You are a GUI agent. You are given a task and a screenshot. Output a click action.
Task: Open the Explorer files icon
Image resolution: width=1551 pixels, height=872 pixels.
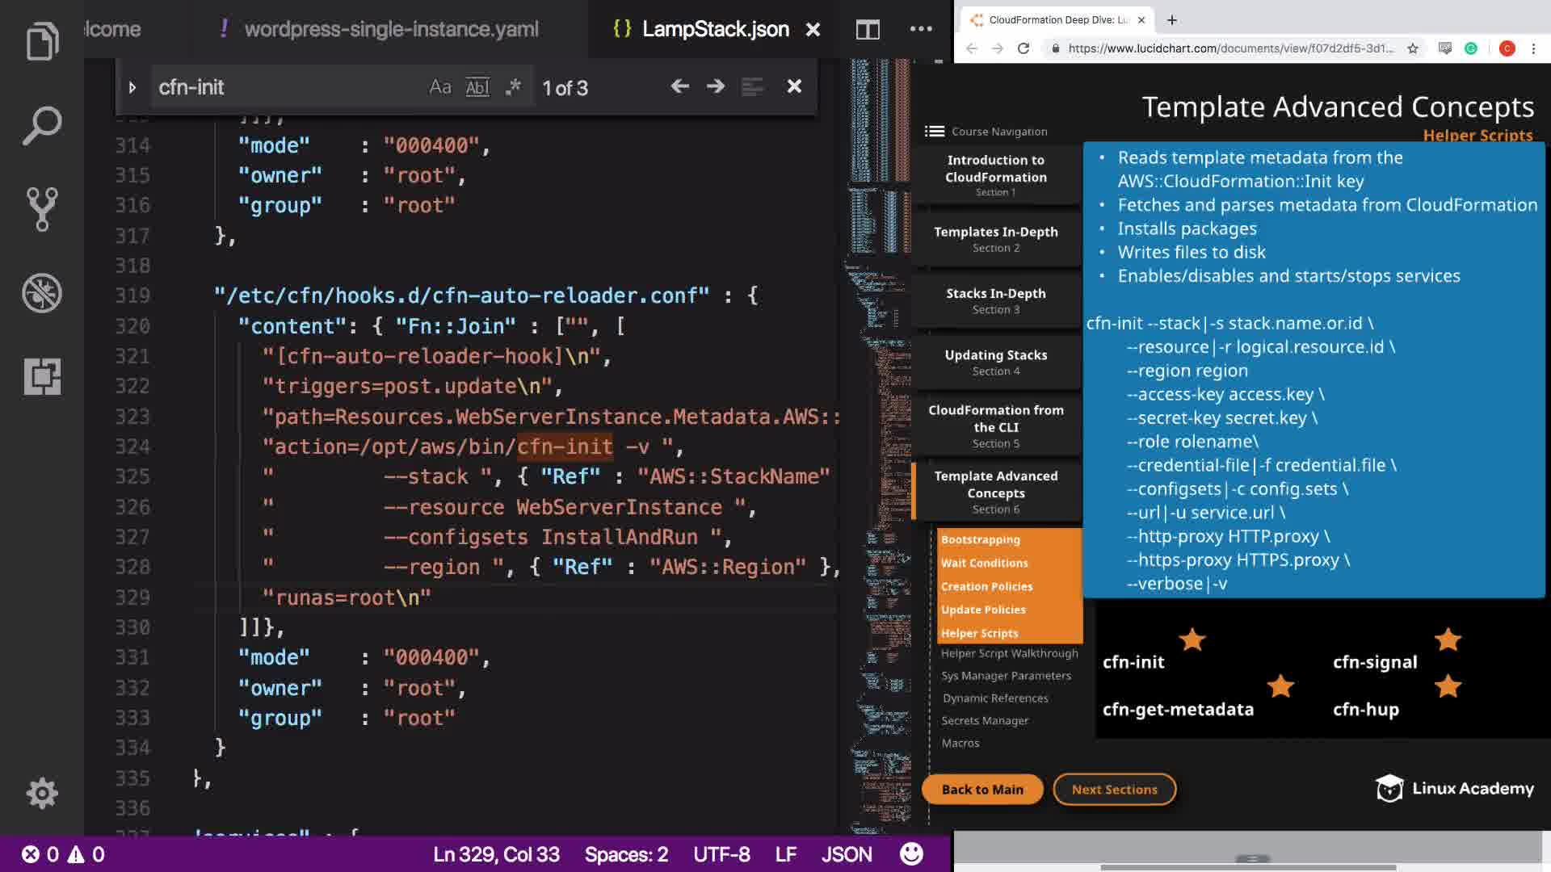pos(42,40)
